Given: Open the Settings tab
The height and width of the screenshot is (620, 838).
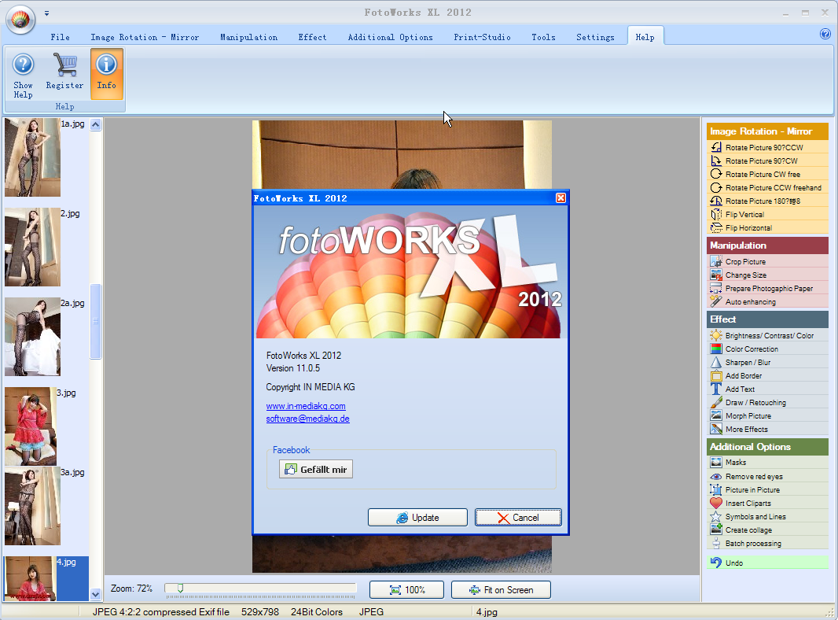Looking at the screenshot, I should pyautogui.click(x=595, y=37).
